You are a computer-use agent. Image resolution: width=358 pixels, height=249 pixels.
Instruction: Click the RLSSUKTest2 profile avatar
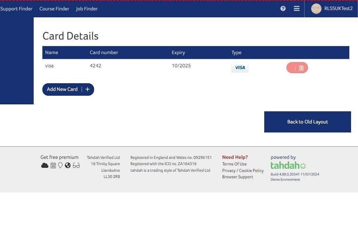click(316, 9)
